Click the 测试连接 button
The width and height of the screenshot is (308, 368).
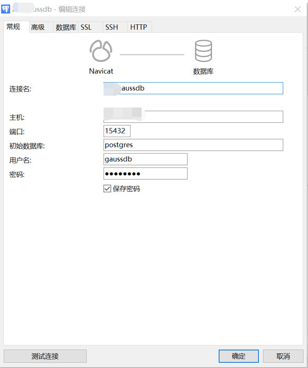point(45,356)
